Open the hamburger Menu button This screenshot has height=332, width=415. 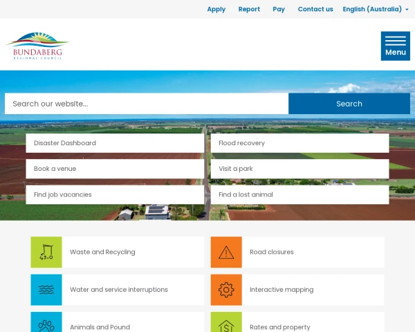(396, 46)
